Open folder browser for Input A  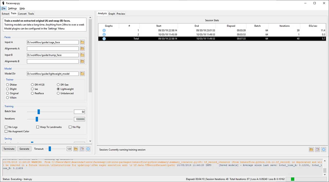click(x=82, y=42)
